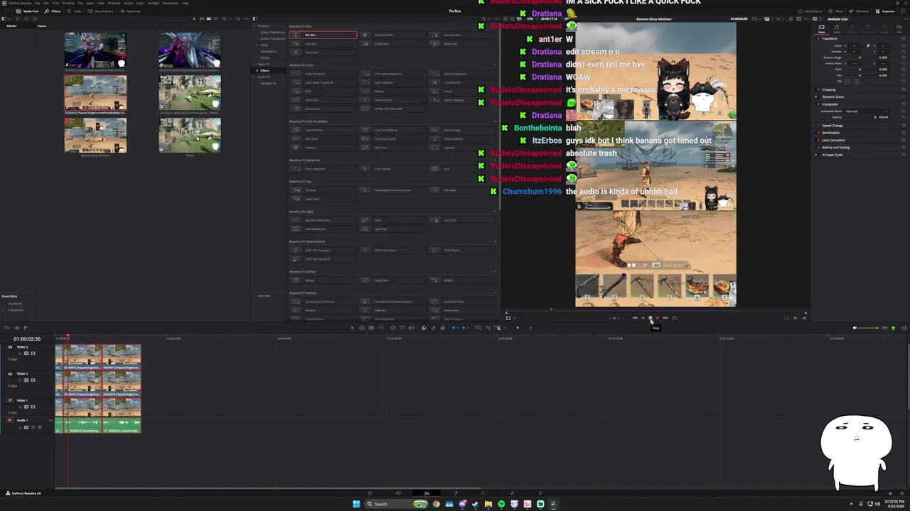
Task: Select the Box Blur effect
Action: 323,35
